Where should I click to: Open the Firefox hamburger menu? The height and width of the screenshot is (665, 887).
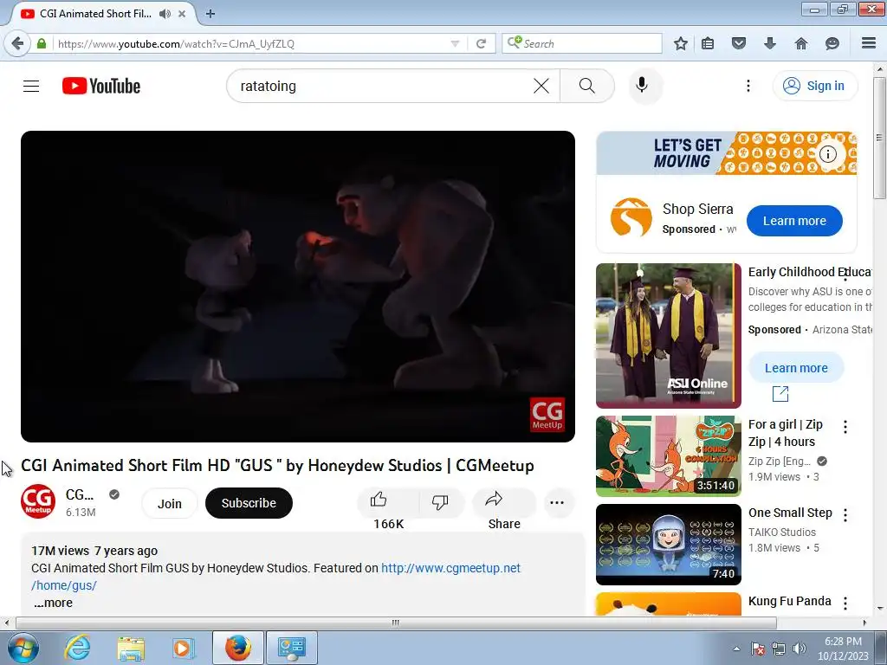click(x=869, y=43)
